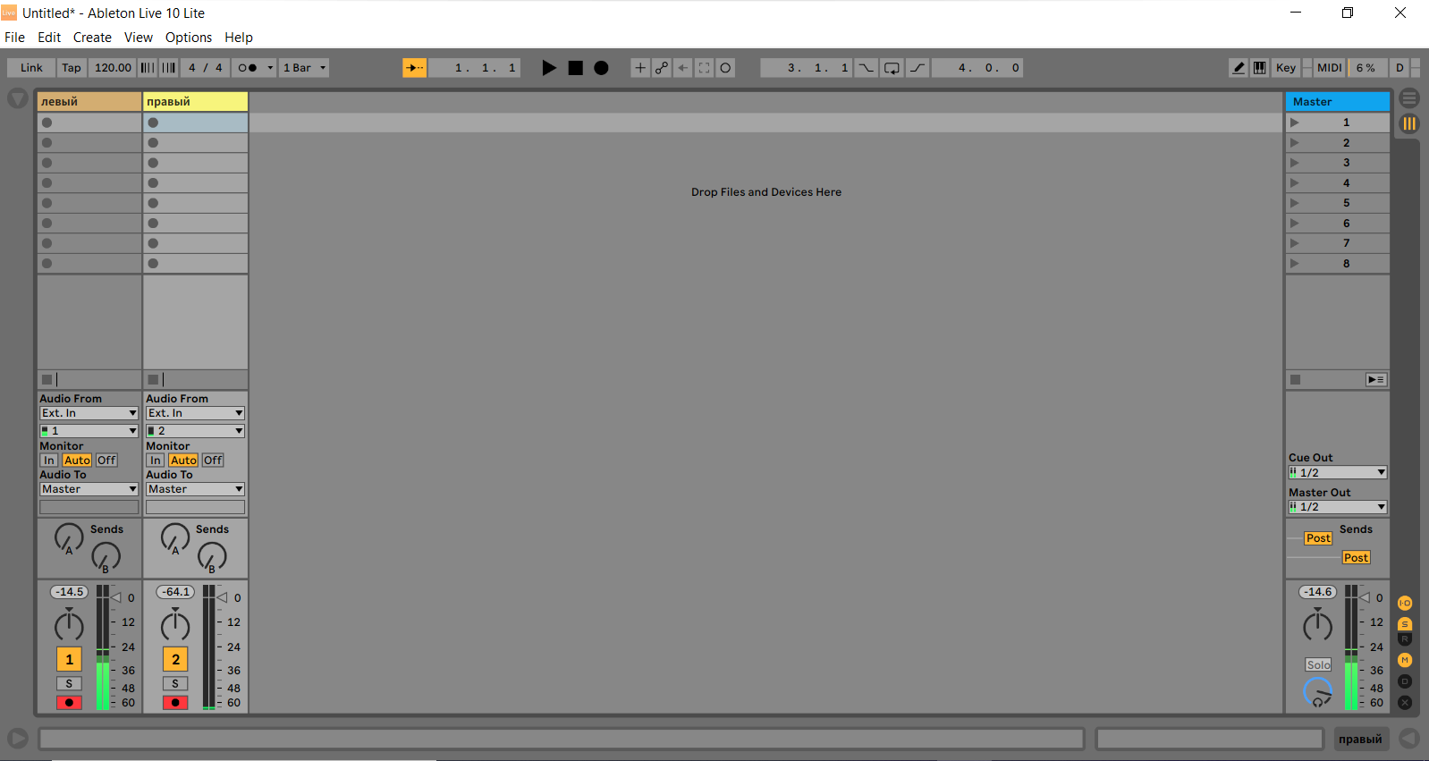Toggle the Returns section selector

click(1405, 639)
